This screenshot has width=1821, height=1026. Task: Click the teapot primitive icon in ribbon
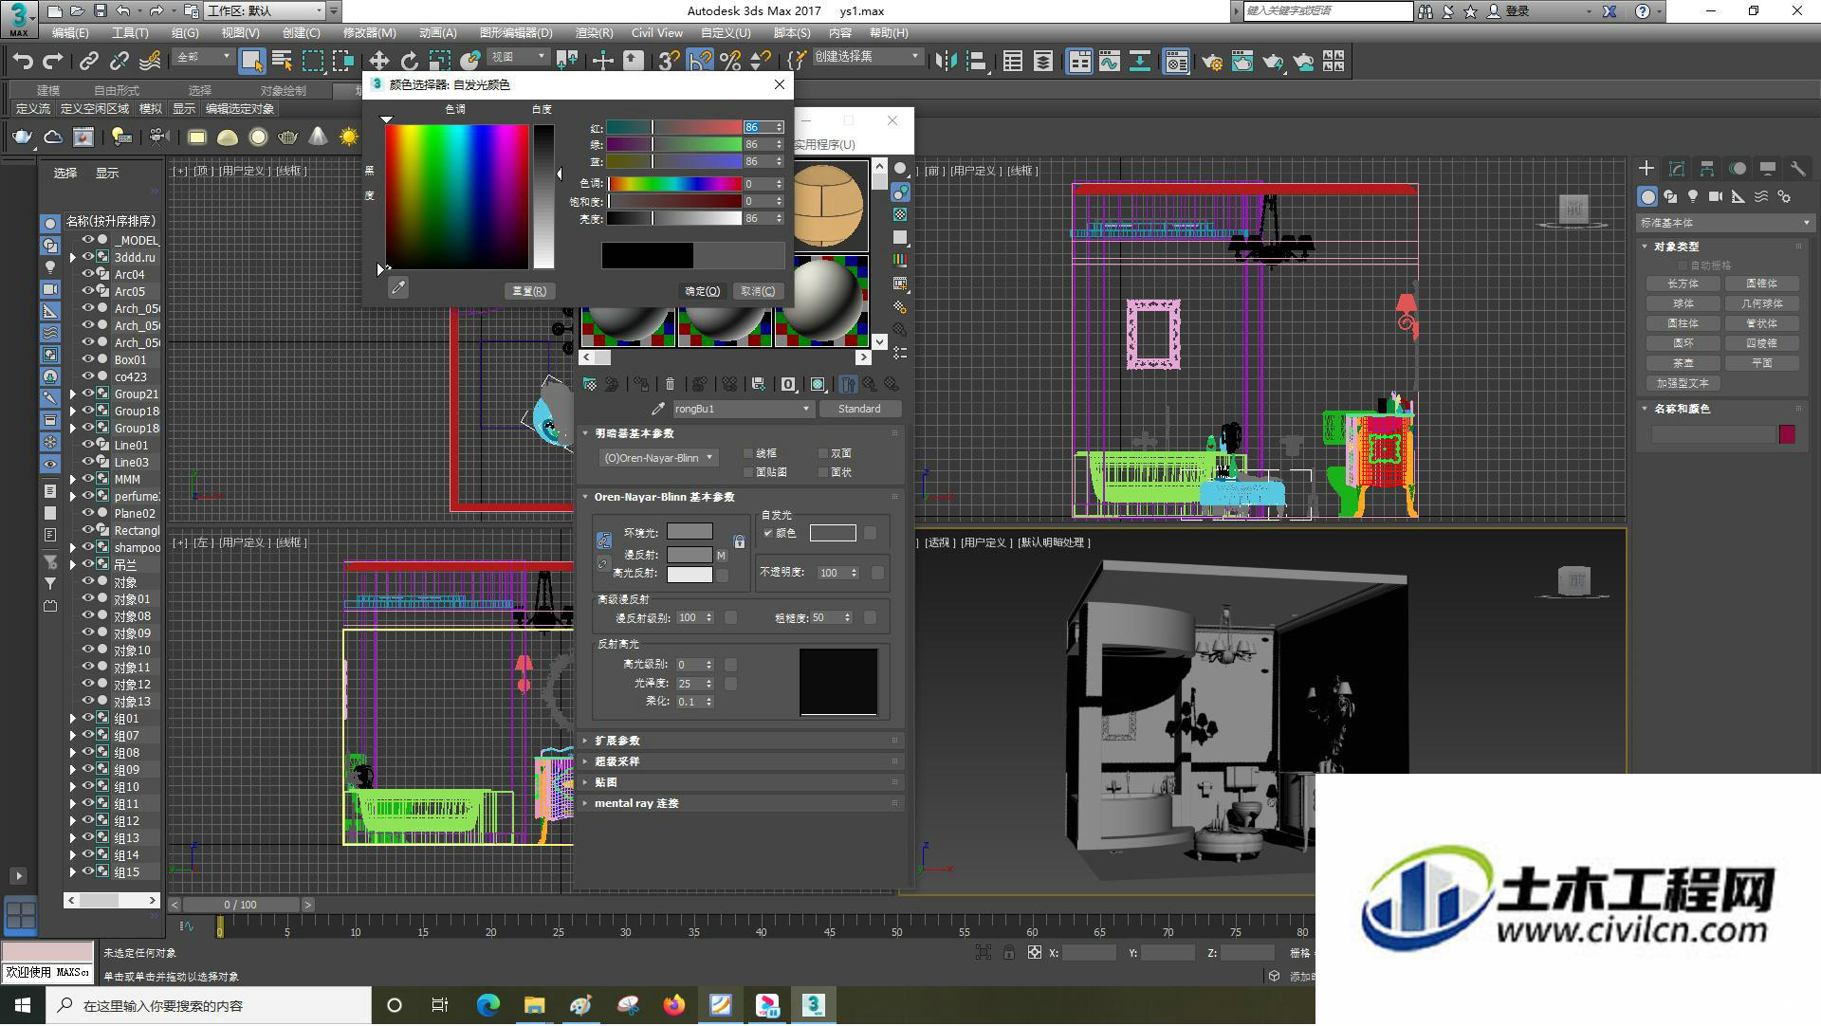point(22,137)
